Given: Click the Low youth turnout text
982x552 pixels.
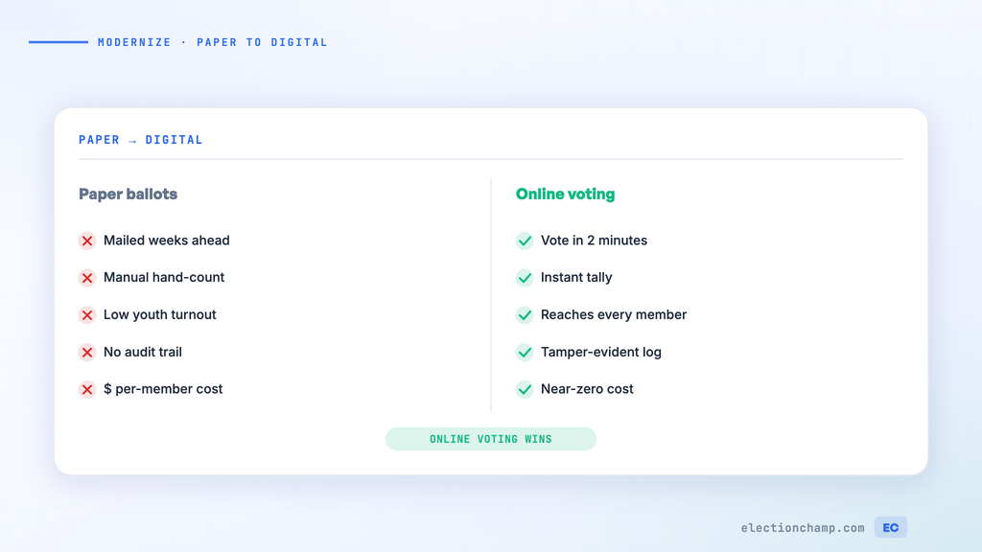Looking at the screenshot, I should 160,314.
